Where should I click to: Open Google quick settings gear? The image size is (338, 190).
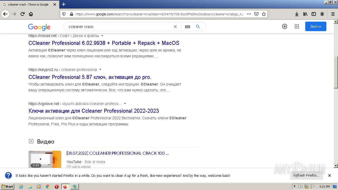click(284, 26)
